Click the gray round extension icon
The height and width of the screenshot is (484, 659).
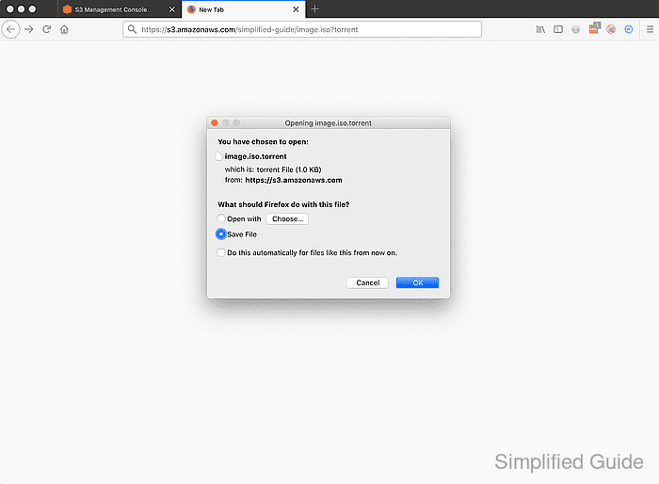tap(576, 29)
